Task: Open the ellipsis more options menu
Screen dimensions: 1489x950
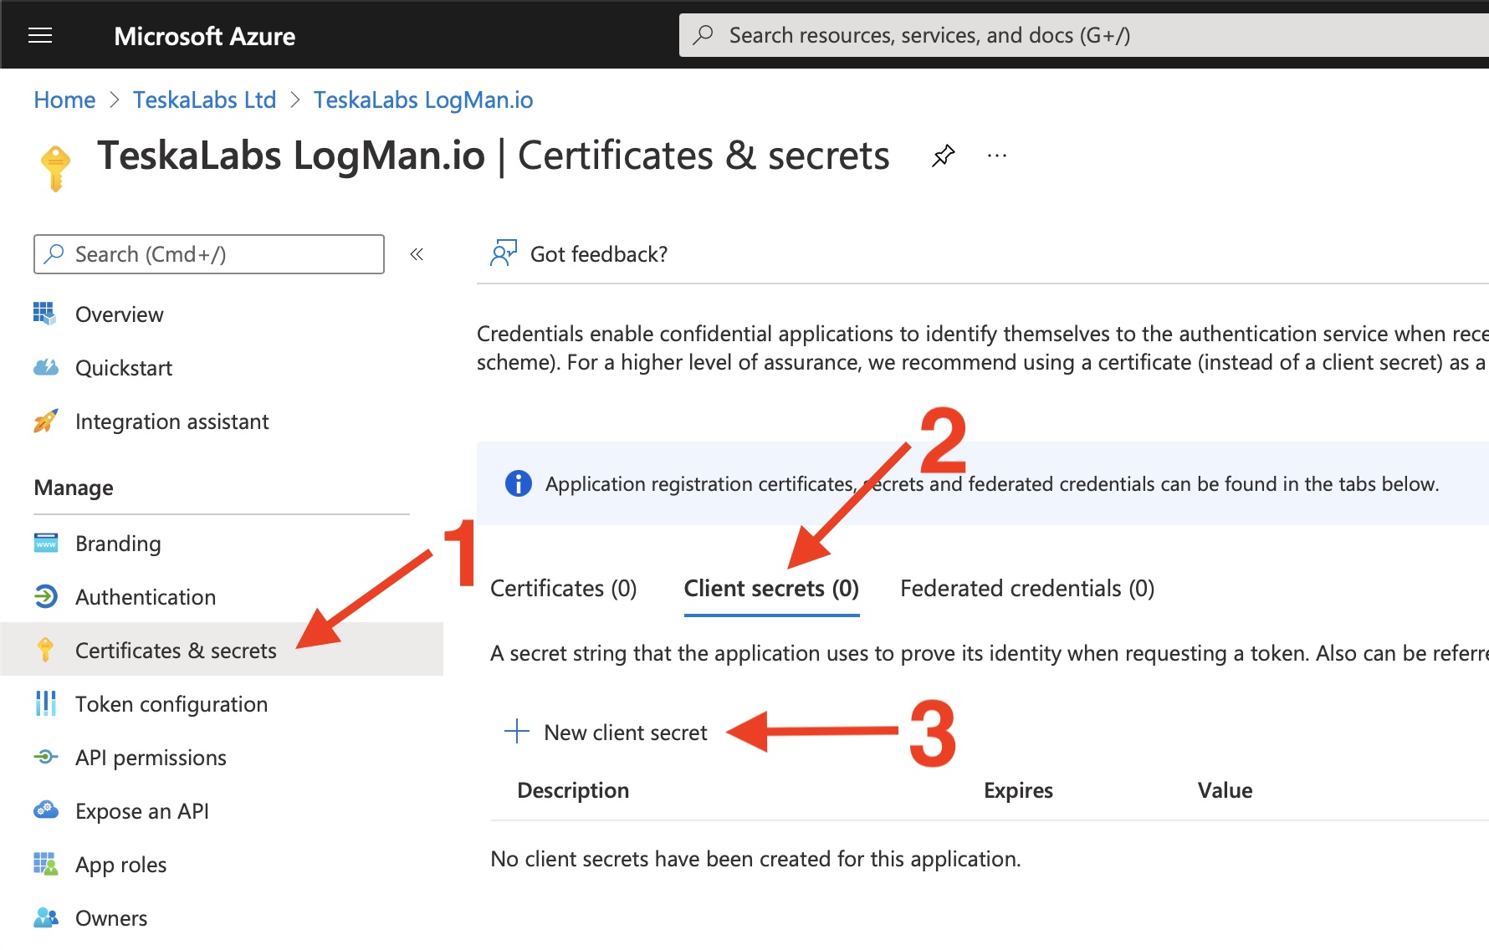Action: tap(996, 156)
